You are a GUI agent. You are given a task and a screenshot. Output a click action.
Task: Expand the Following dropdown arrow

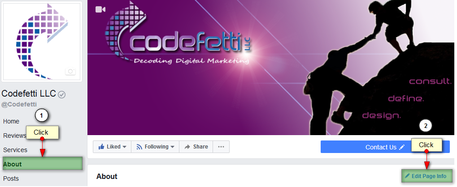[x=172, y=147]
